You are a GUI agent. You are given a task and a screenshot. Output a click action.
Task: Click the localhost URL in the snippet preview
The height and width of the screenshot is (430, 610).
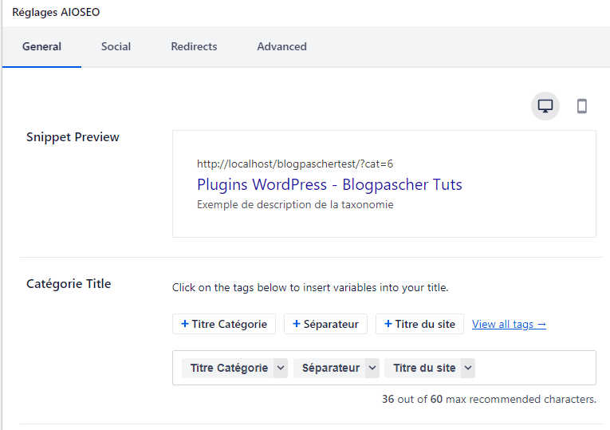click(x=295, y=164)
